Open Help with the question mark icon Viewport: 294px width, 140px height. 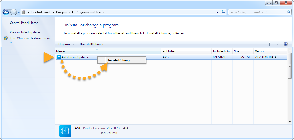(286, 44)
